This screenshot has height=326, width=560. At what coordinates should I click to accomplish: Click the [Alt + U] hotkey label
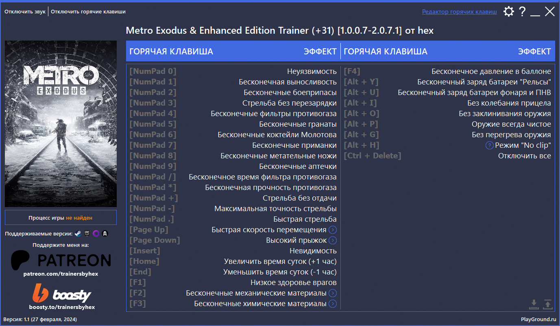[361, 93]
